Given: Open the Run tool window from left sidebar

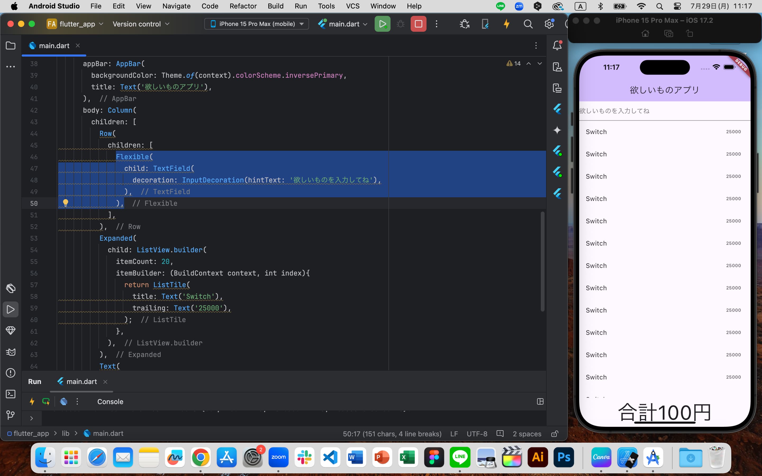Looking at the screenshot, I should [x=11, y=309].
